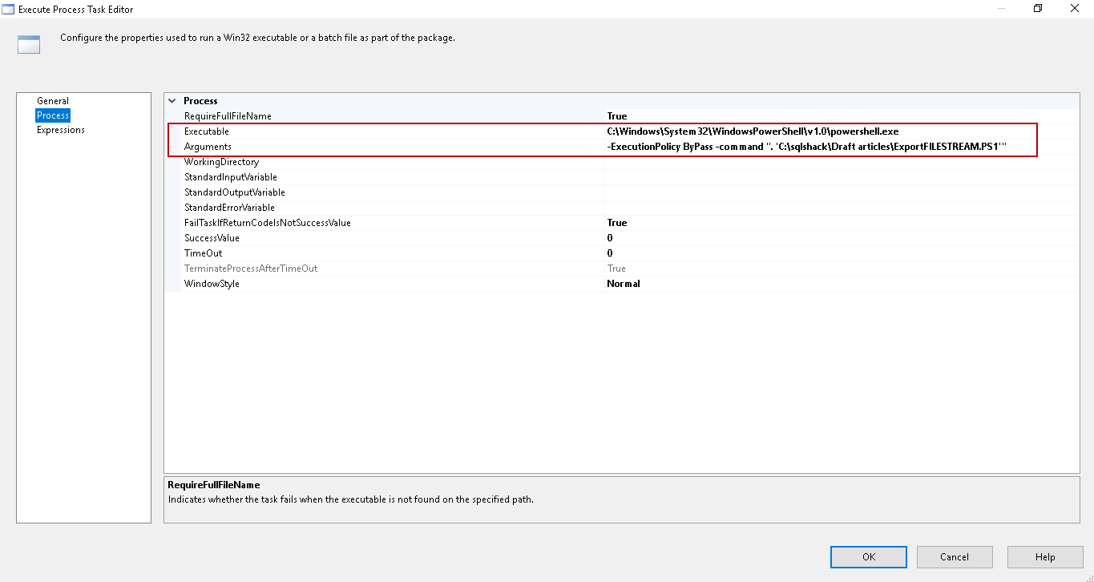Toggle FailTaskIfReturnCodeIsNotSuccessValue True value
The image size is (1094, 582).
842,223
